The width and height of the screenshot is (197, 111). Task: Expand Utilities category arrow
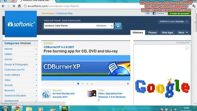(x=36, y=54)
